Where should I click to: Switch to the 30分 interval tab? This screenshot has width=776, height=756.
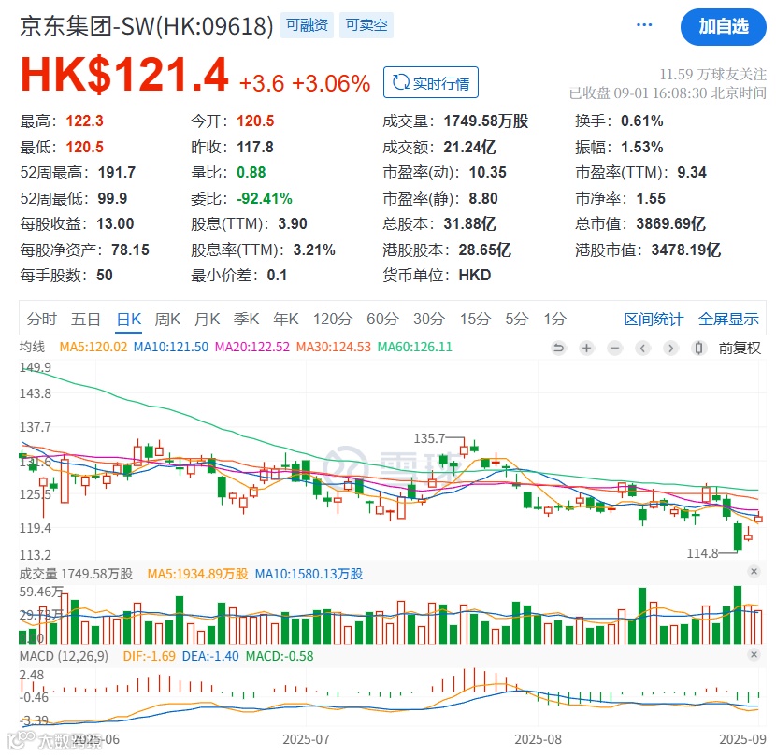(x=429, y=319)
